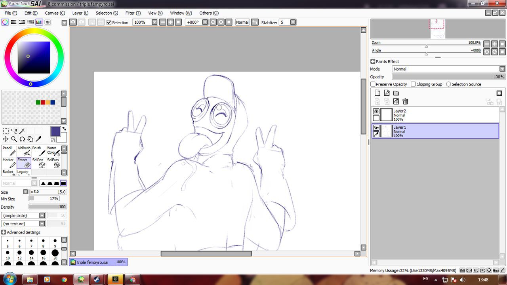This screenshot has height=285, width=507.
Task: Toggle the swatches panel button
Action: [x=39, y=22]
